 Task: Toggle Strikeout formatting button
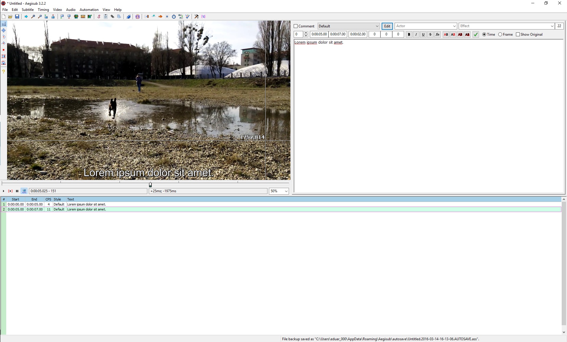click(x=430, y=34)
